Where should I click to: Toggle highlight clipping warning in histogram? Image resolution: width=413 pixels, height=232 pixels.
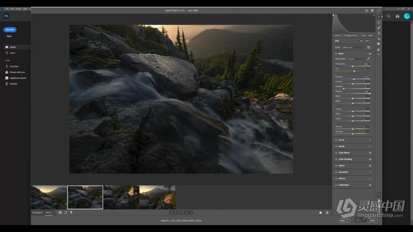(374, 15)
